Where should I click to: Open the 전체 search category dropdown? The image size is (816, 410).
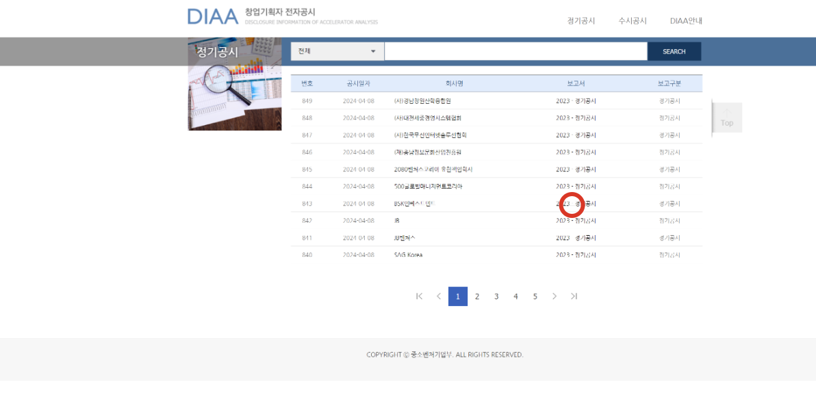(x=337, y=51)
